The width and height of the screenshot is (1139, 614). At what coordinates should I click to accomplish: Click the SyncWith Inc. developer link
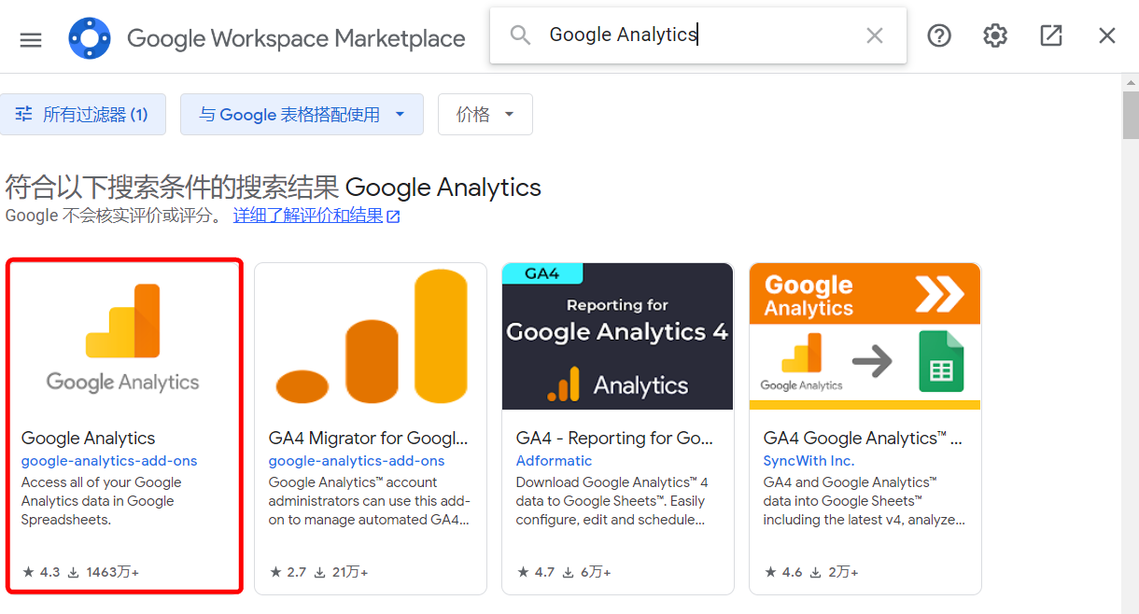click(x=809, y=461)
